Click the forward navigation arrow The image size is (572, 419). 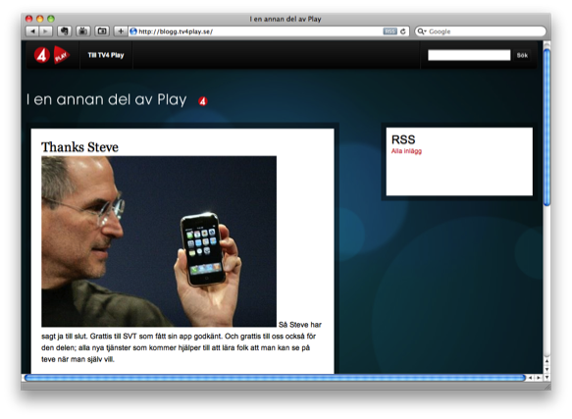[x=45, y=31]
